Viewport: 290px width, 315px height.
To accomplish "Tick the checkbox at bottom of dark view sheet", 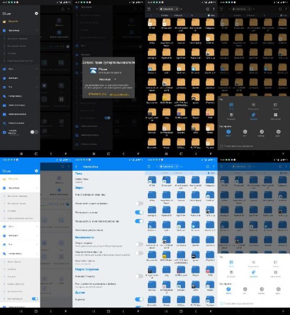I will pyautogui.click(x=221, y=146).
